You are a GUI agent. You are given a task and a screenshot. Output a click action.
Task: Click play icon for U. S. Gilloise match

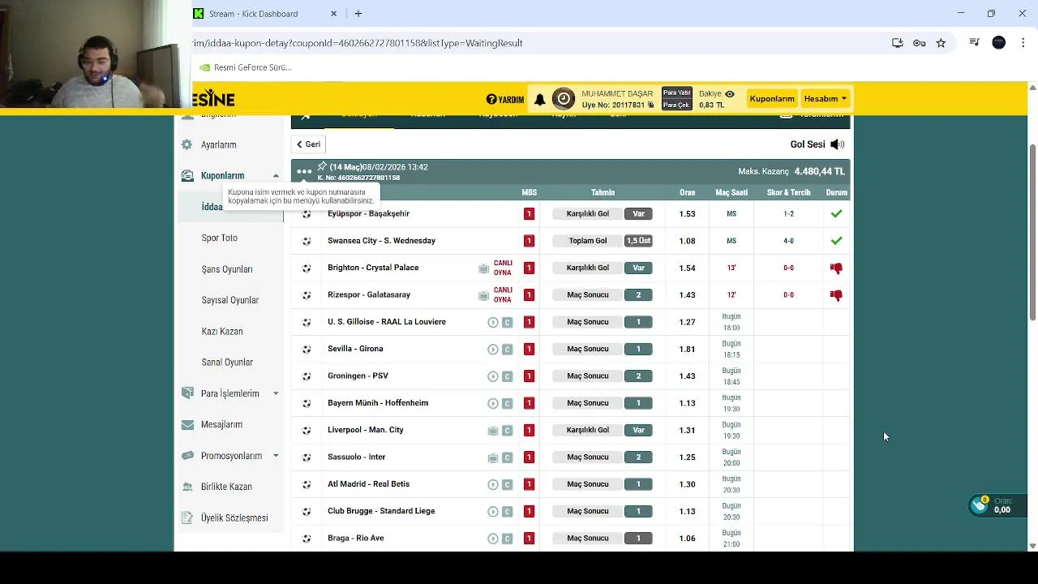point(492,322)
